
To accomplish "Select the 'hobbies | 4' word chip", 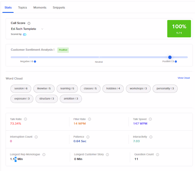I will [113, 89].
